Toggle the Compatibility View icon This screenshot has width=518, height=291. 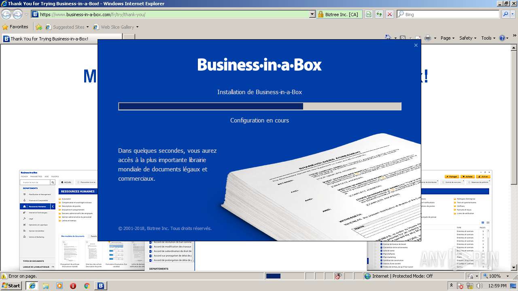(x=369, y=14)
